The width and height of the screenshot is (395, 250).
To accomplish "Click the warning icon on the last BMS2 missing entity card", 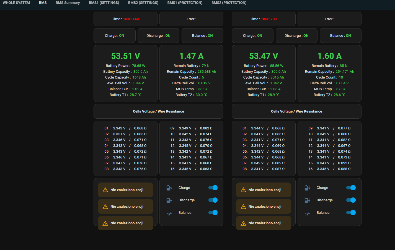I will (x=243, y=223).
